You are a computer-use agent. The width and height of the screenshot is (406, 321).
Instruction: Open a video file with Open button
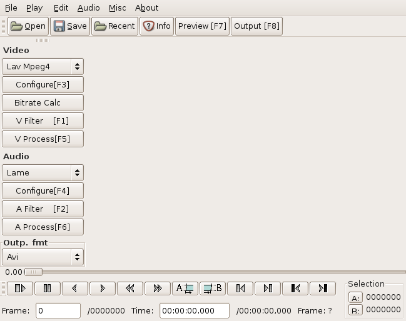pos(28,26)
